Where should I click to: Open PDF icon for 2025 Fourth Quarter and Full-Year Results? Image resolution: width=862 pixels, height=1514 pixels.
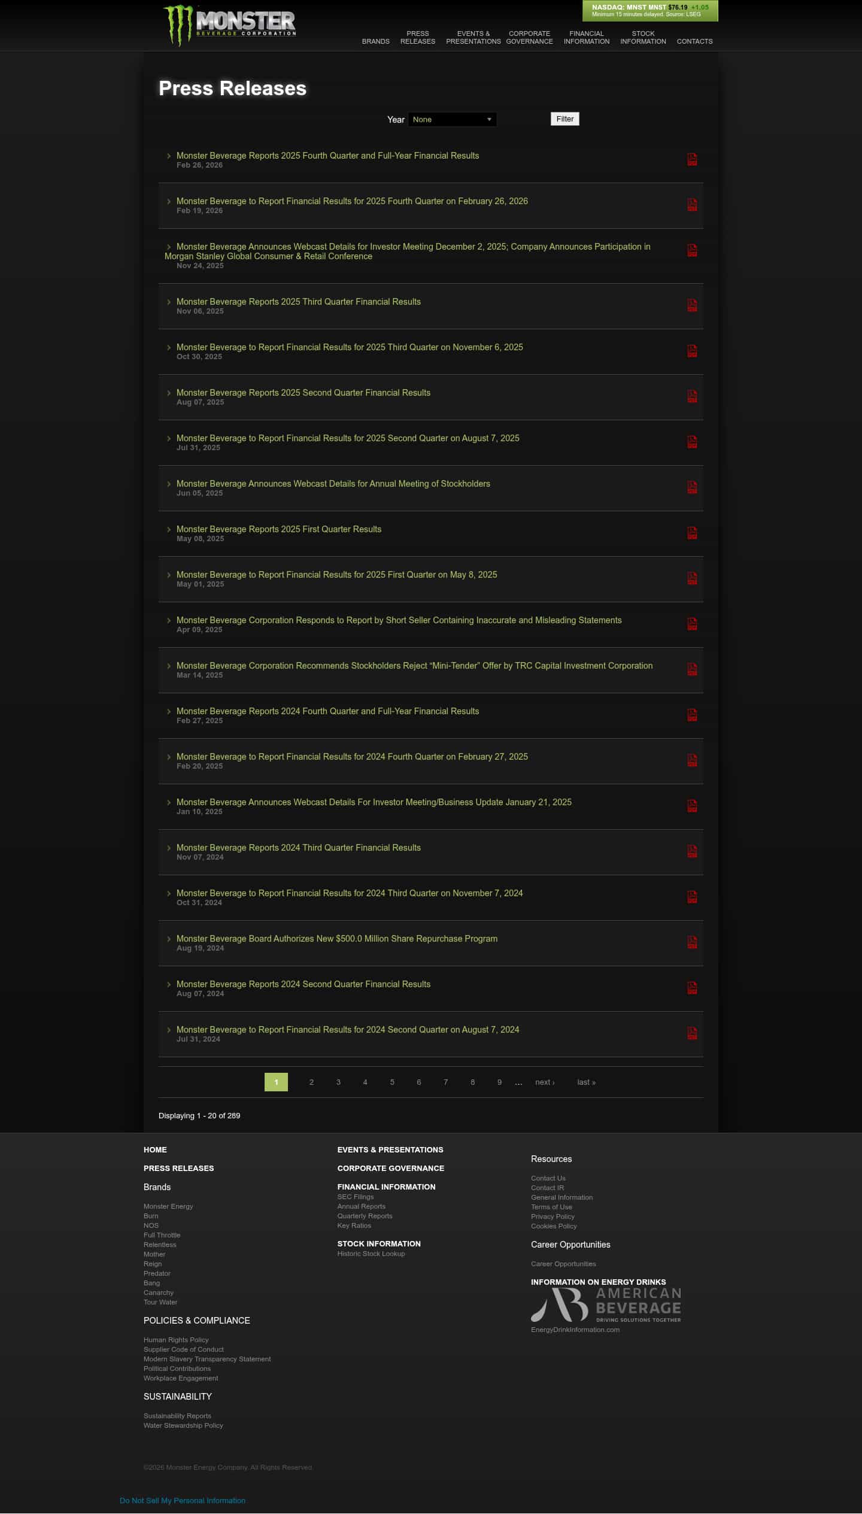[x=692, y=159]
